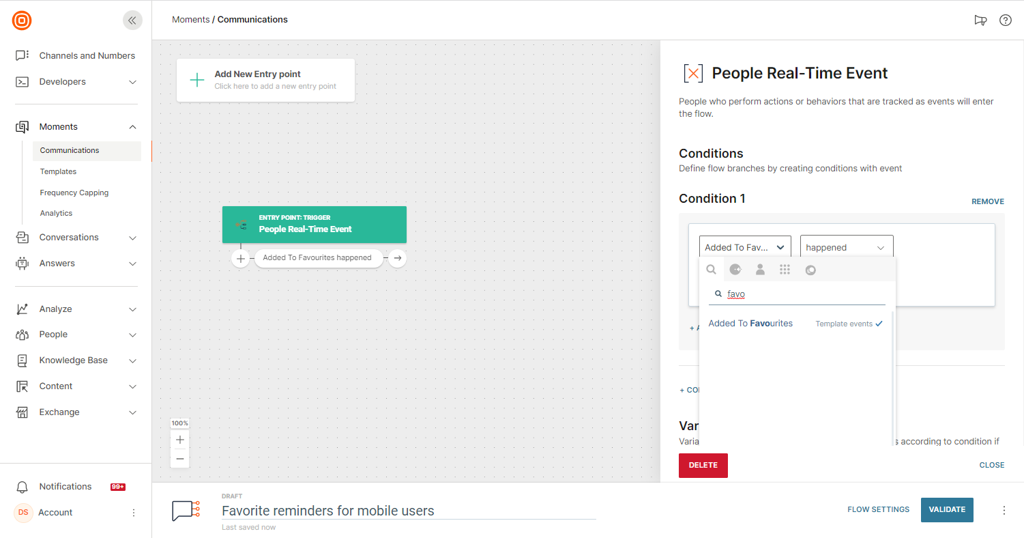Open the Notifications bell
This screenshot has height=538, width=1024.
(23, 487)
